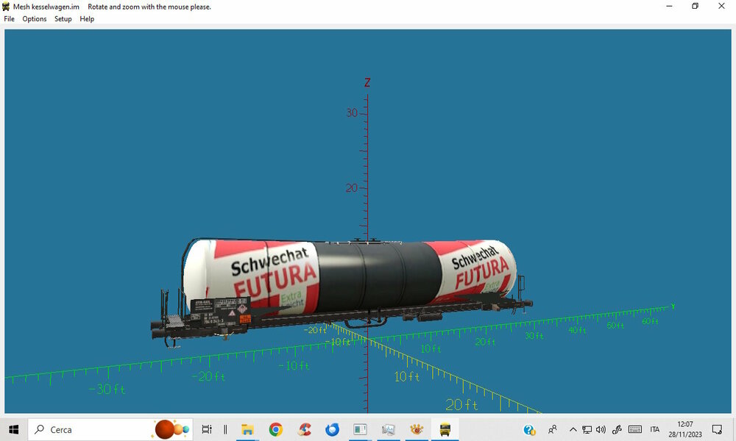Open the document window app in taskbar

(x=361, y=429)
